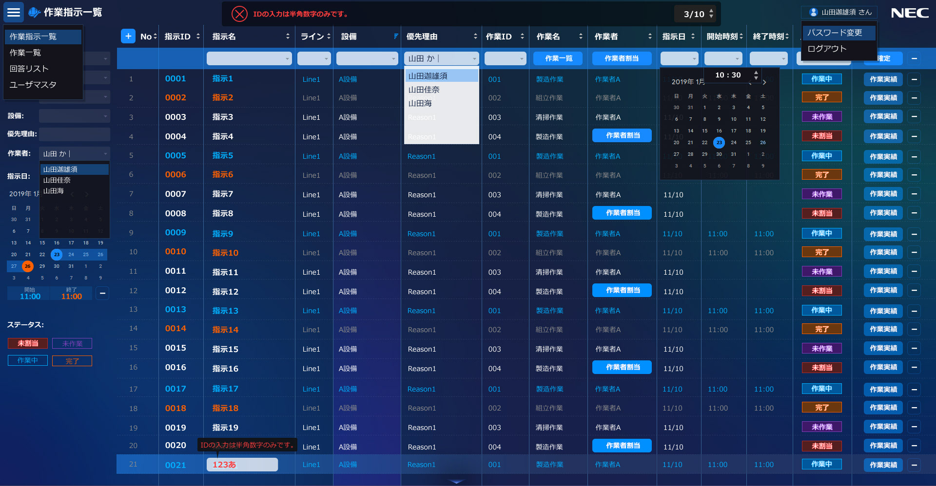Sort by the 作業者 column
The image size is (936, 486).
650,37
